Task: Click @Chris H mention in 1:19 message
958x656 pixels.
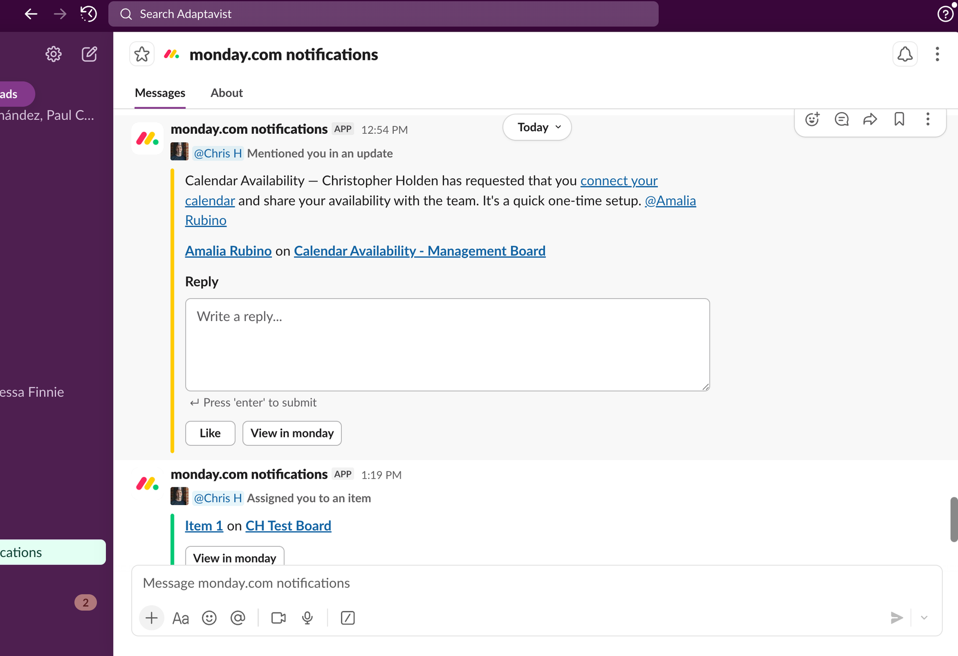Action: point(218,498)
